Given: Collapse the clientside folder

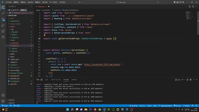Looking at the screenshot, I should pyautogui.click(x=15, y=32).
